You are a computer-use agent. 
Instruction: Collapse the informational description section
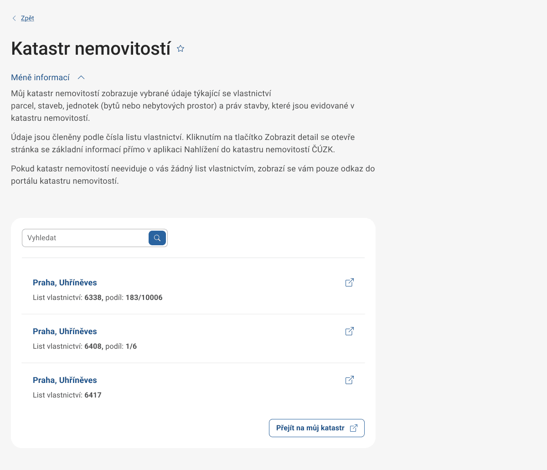coord(48,77)
